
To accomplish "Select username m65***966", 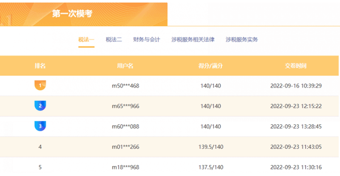I will click(x=125, y=106).
